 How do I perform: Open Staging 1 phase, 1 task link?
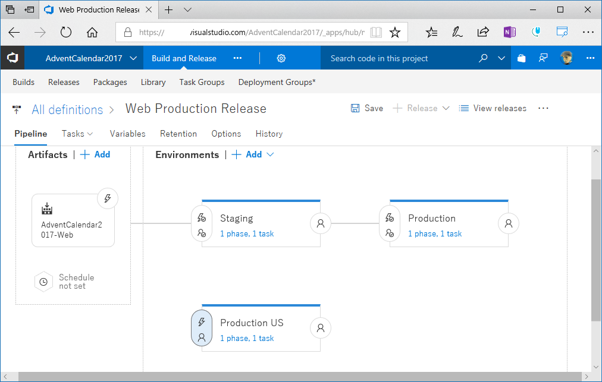click(x=247, y=233)
